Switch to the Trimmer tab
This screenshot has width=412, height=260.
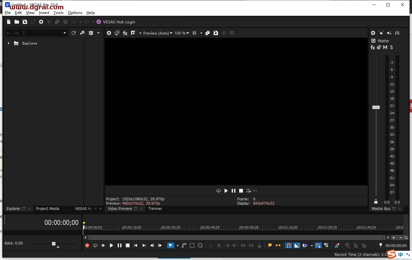(x=155, y=209)
